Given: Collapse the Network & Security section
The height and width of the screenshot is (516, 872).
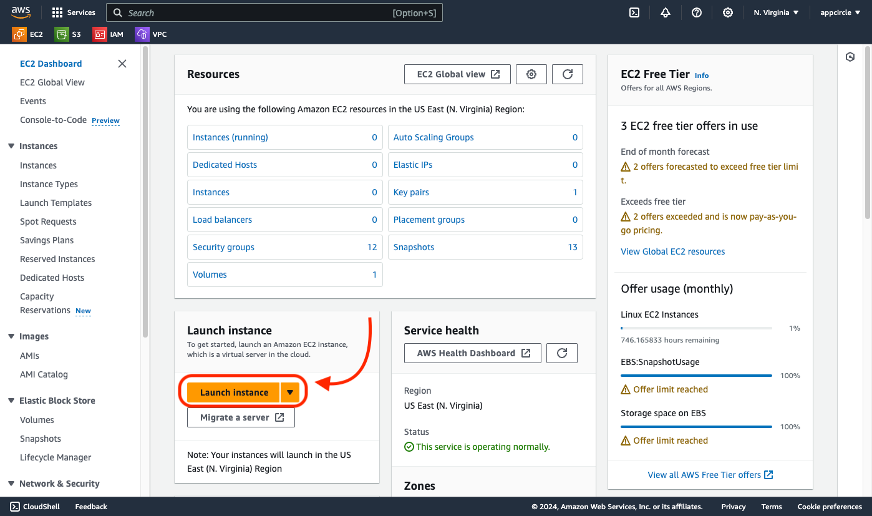Looking at the screenshot, I should click(x=11, y=484).
